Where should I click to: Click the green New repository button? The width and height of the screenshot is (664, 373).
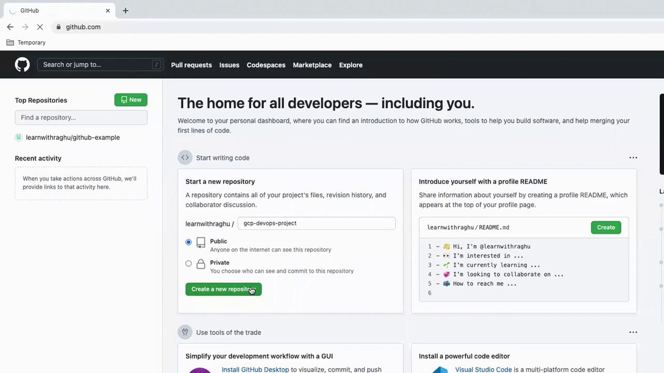click(131, 99)
